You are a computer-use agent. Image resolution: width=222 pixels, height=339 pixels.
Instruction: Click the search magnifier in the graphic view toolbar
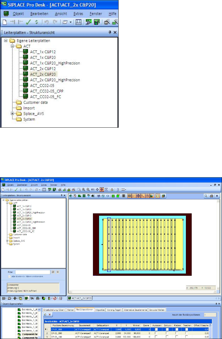[x=206, y=196]
